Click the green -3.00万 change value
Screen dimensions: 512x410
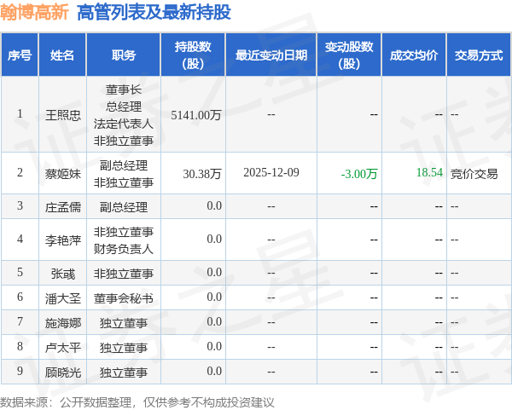(x=359, y=173)
